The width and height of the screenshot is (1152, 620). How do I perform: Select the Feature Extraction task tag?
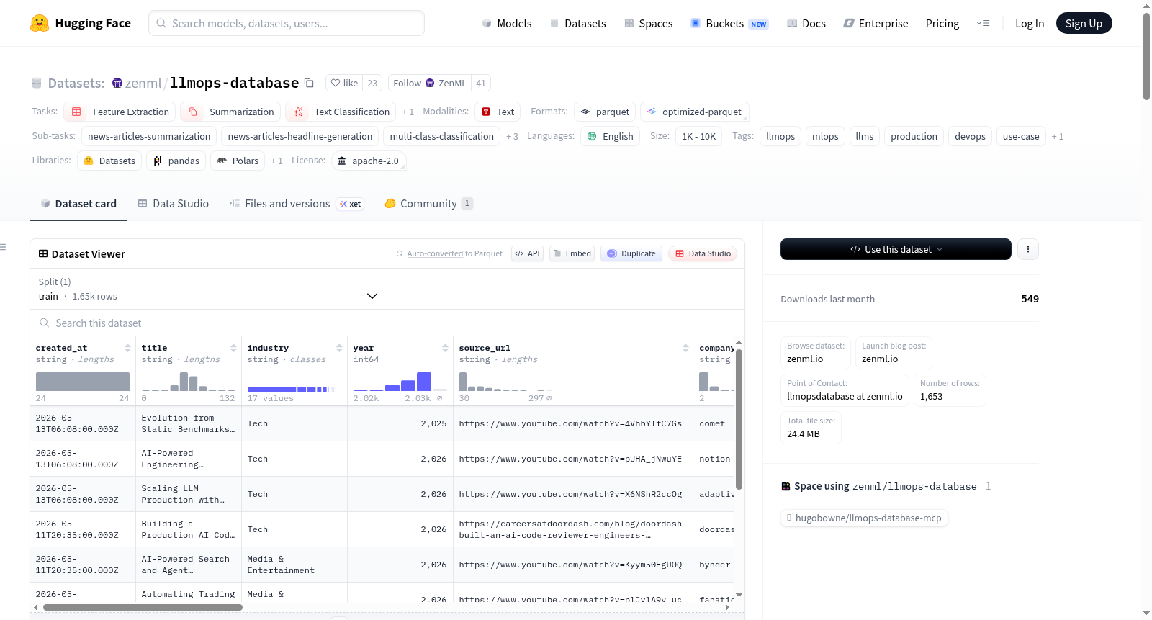tap(120, 112)
